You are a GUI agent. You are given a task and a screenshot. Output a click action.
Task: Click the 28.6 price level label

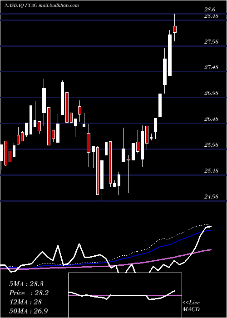tap(210, 10)
